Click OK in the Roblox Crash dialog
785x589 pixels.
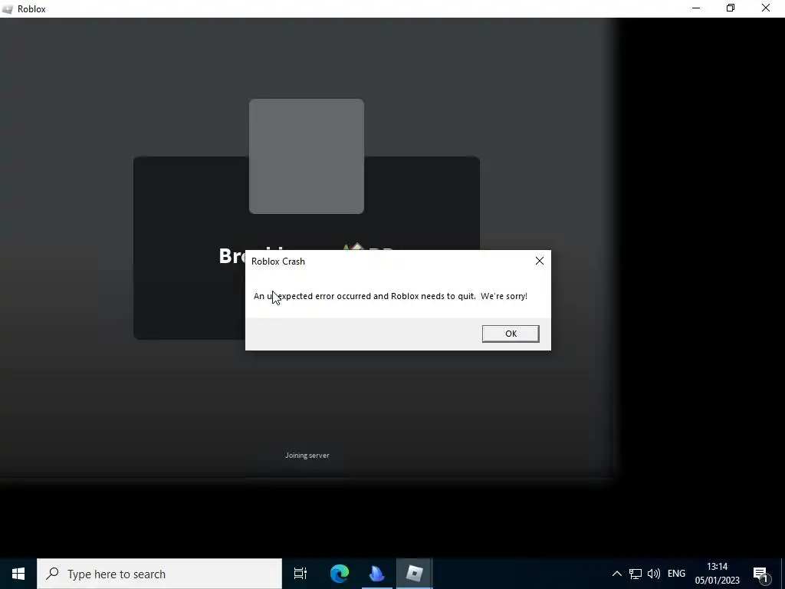coord(510,334)
